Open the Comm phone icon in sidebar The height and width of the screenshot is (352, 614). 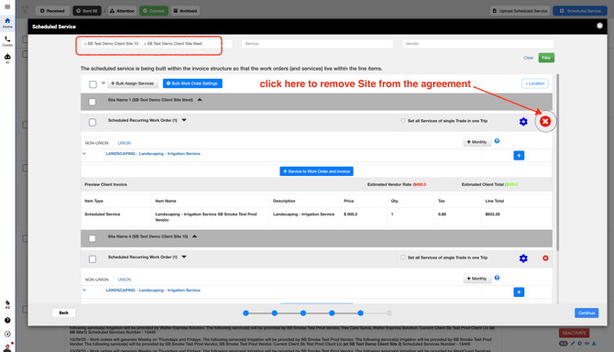[x=7, y=41]
